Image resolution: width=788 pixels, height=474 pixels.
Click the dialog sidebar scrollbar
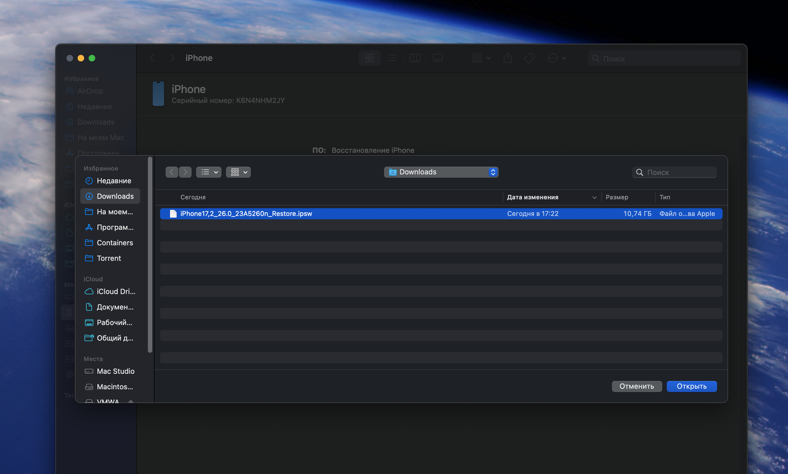(150, 255)
